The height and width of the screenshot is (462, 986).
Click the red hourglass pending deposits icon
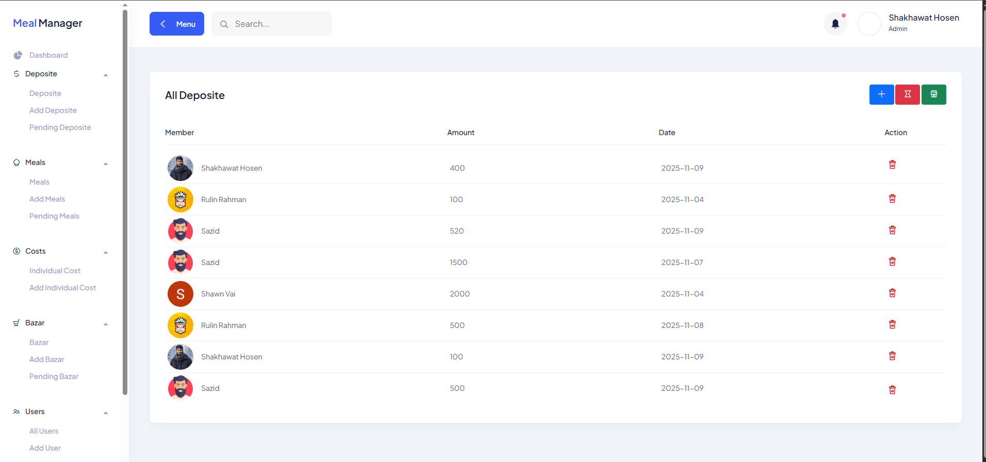[908, 94]
